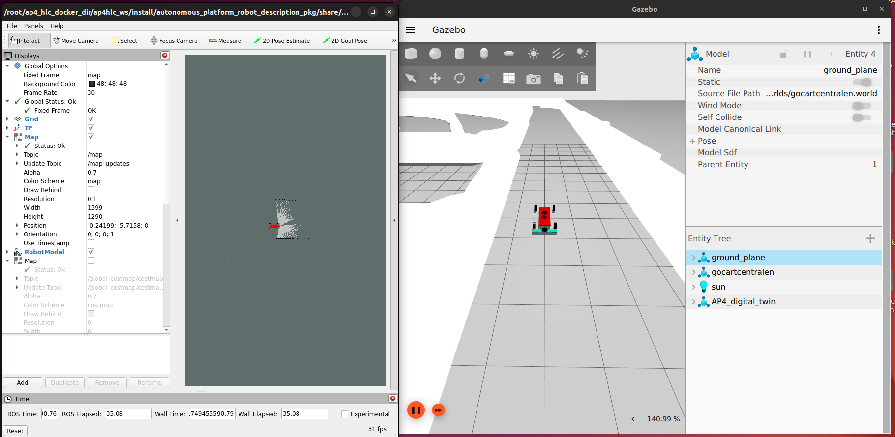Choose the Gazebo select mode arrow
This screenshot has width=895, height=437.
coord(411,78)
